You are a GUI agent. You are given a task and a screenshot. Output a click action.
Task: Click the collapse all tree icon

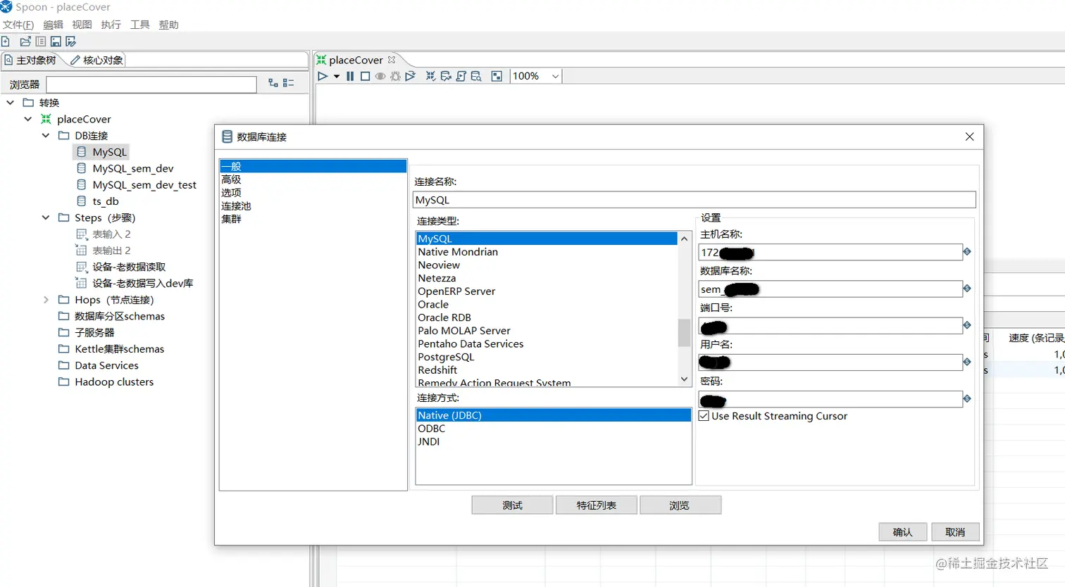[x=289, y=83]
